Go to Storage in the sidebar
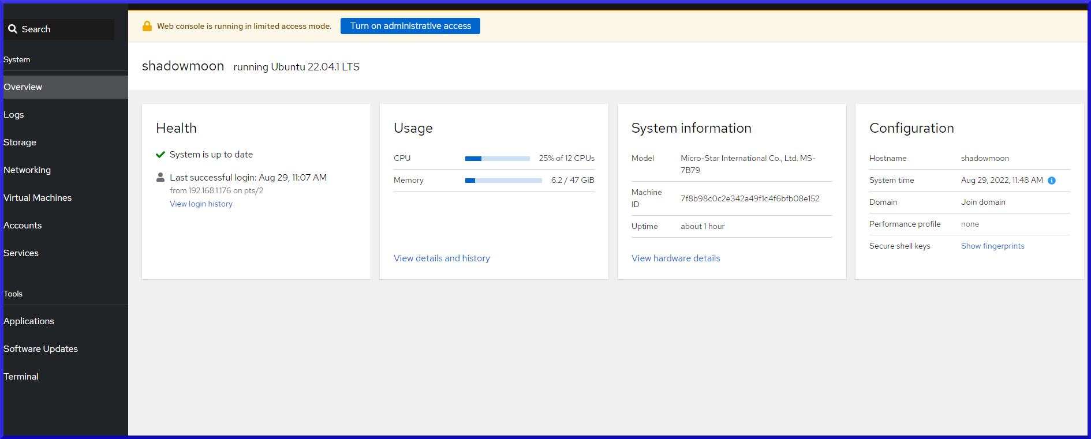This screenshot has width=1091, height=439. pos(20,142)
